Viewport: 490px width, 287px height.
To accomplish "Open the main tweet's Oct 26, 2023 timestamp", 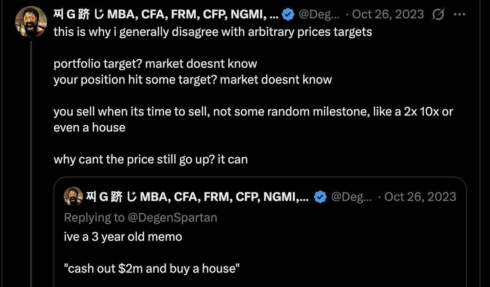I will click(x=389, y=15).
